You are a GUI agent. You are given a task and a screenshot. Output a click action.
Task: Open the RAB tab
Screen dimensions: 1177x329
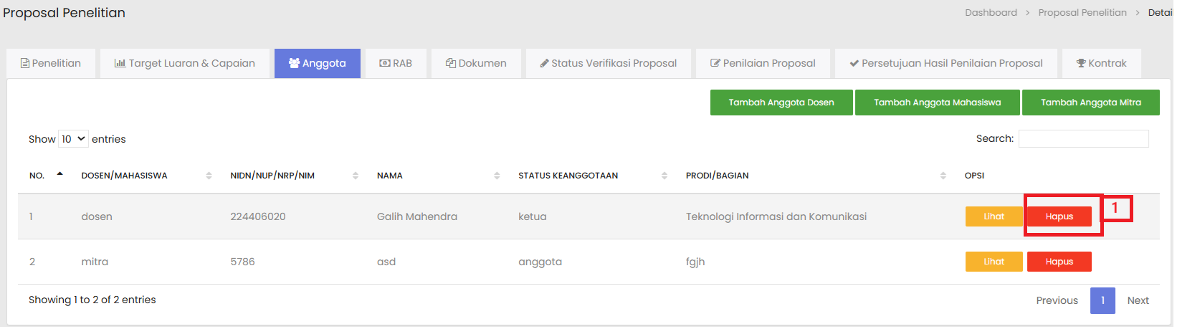click(x=396, y=63)
